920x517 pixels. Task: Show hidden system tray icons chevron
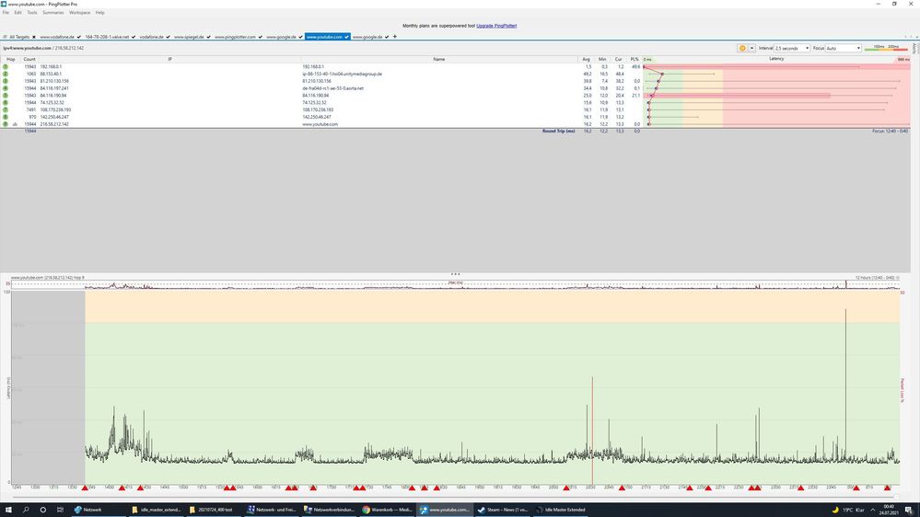872,510
